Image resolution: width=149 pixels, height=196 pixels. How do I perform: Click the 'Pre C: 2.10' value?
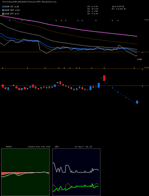[93, 14]
